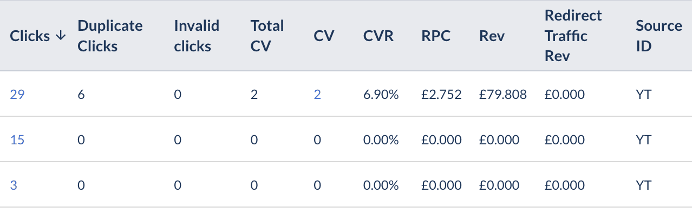This screenshot has height=213, width=692.
Task: Select the duplicate clicks value 6
Action: pos(82,95)
